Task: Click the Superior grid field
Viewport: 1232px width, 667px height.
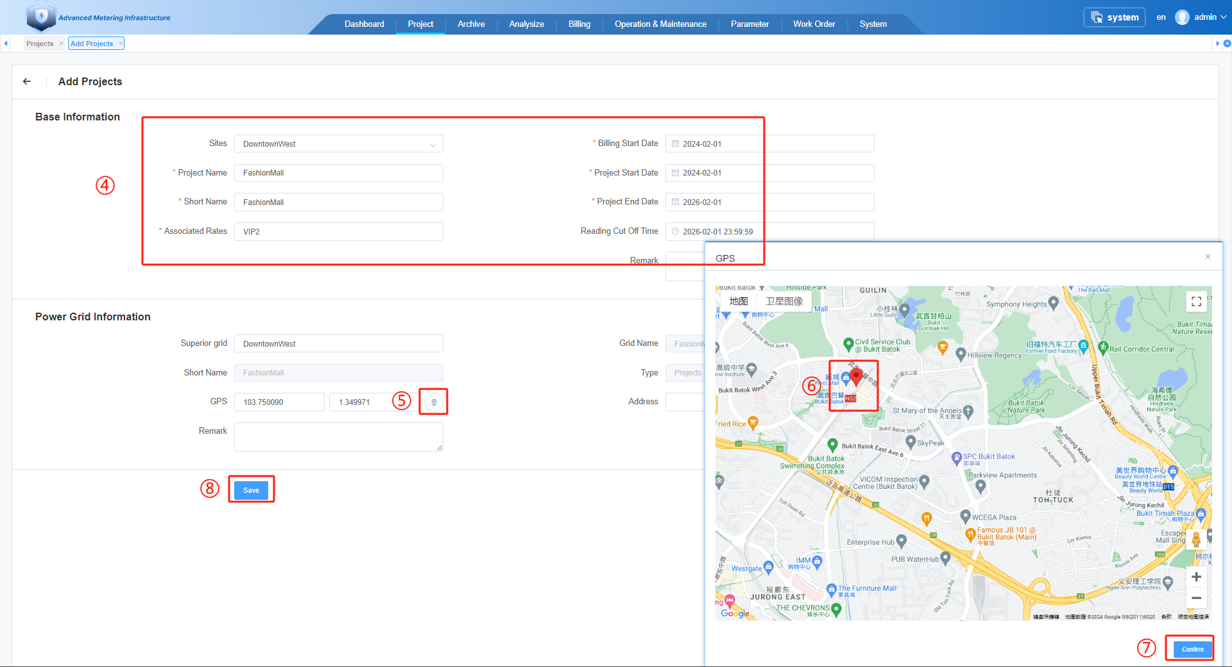Action: point(339,343)
